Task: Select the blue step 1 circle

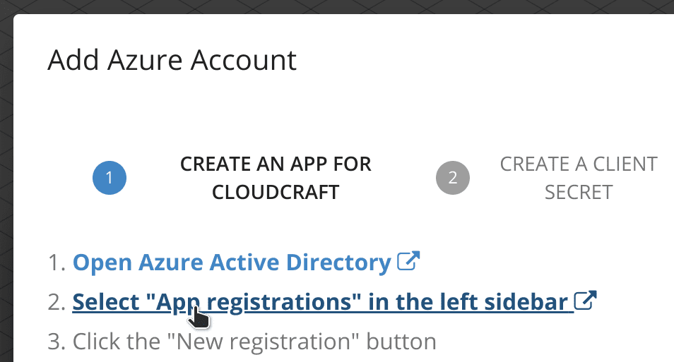Action: click(110, 178)
